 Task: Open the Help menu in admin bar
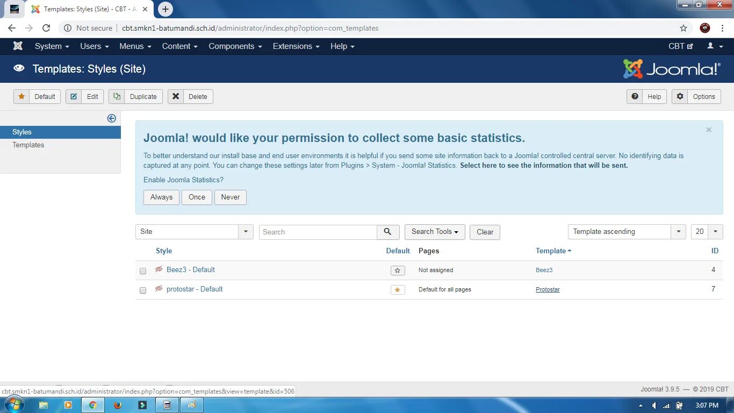(342, 46)
